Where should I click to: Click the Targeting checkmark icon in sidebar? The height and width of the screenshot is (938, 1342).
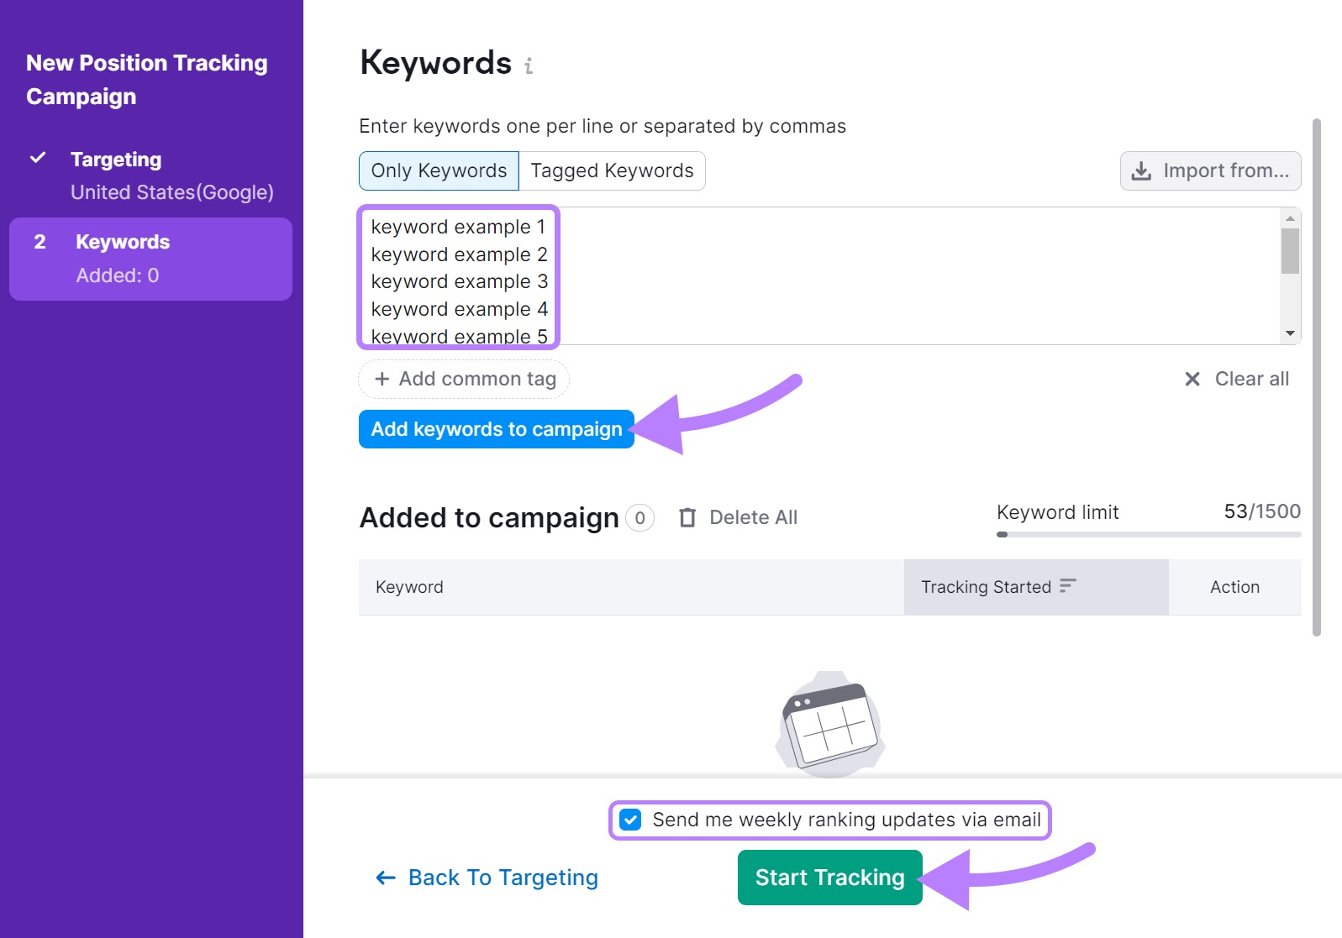click(x=38, y=158)
